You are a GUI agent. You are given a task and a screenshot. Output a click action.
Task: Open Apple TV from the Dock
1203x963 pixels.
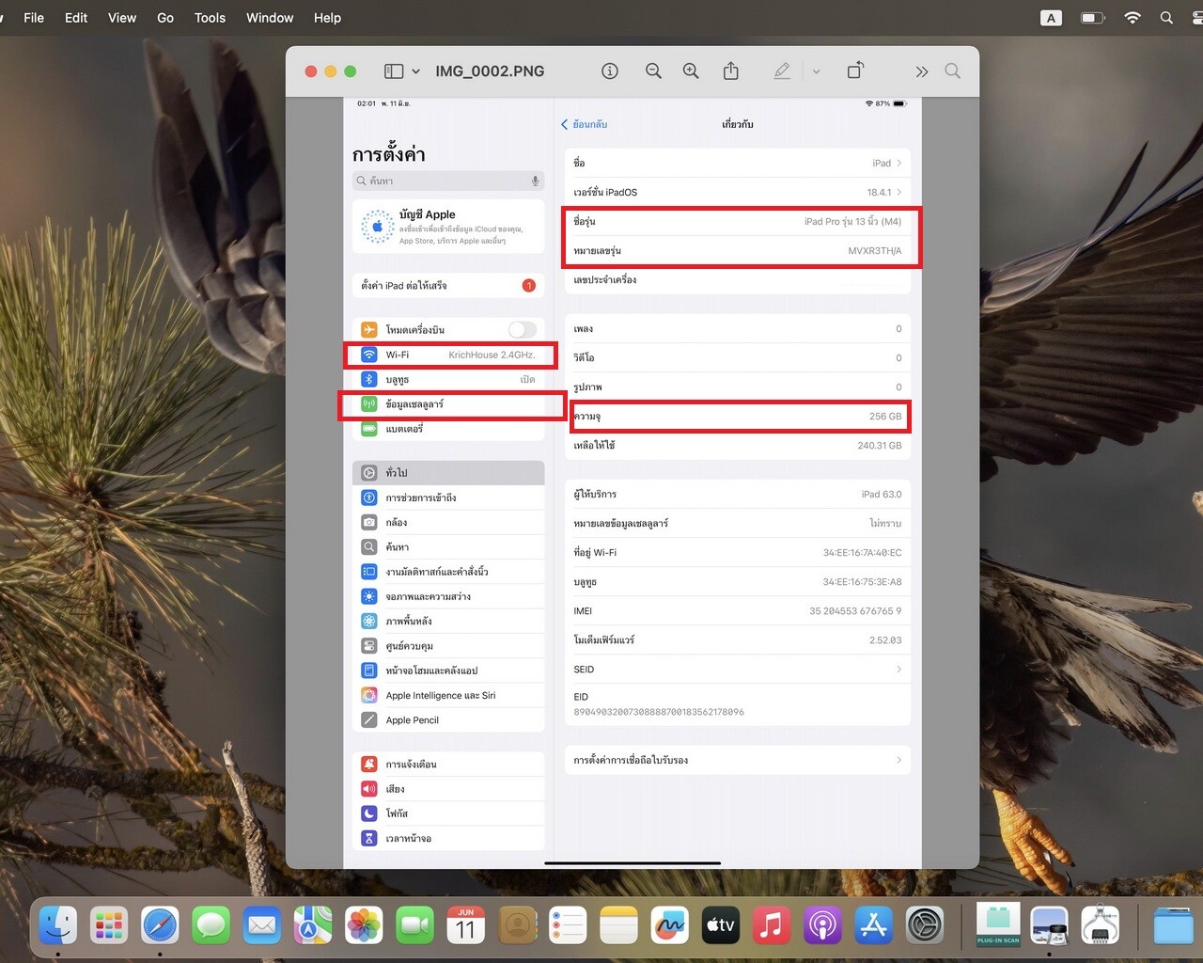721,925
